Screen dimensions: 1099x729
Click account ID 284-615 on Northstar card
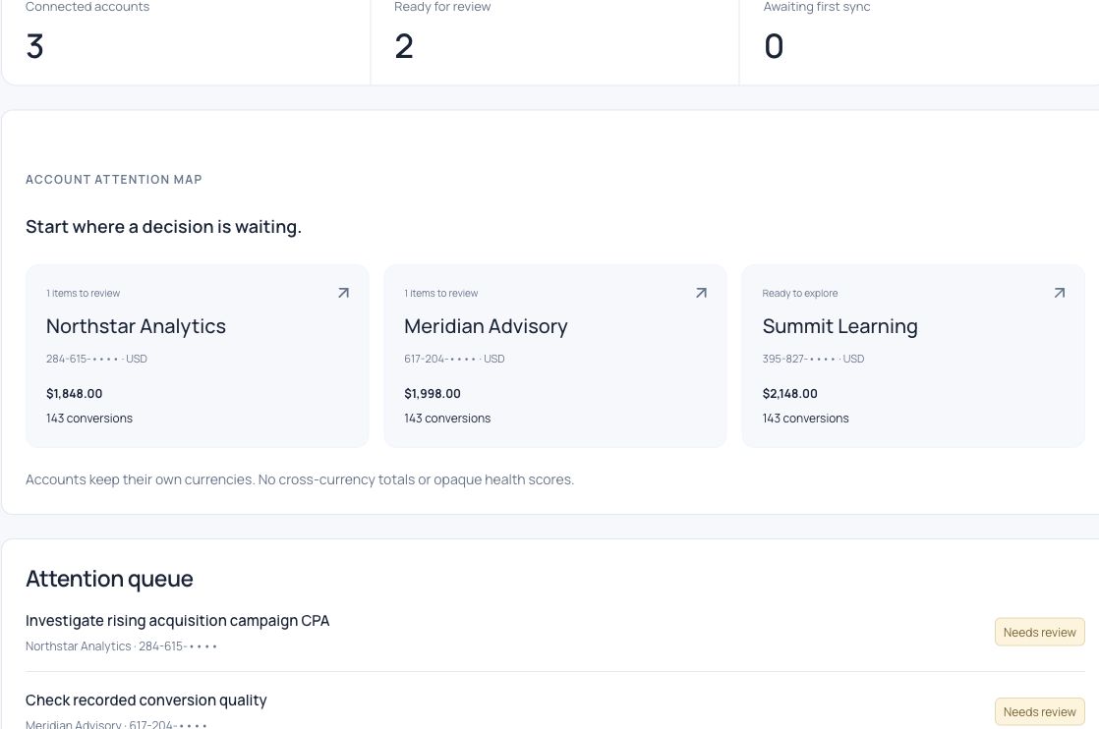96,359
